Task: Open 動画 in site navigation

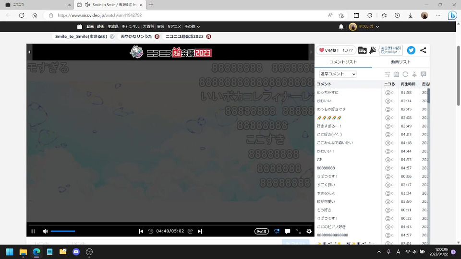Action: (x=90, y=26)
